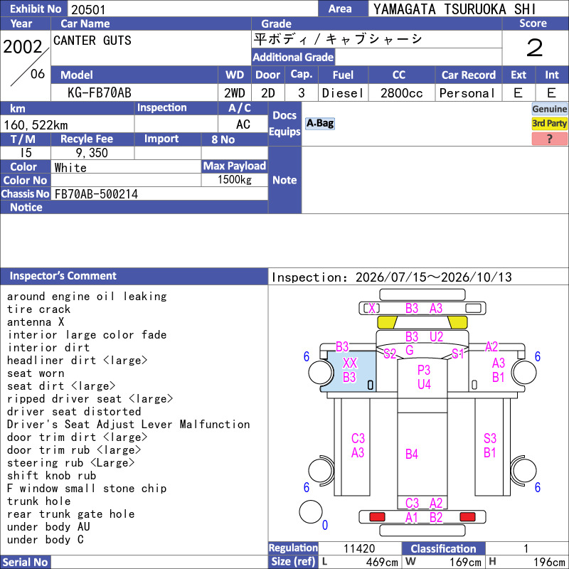
Task: Click the Japanese grade text field
Action: pos(377,39)
